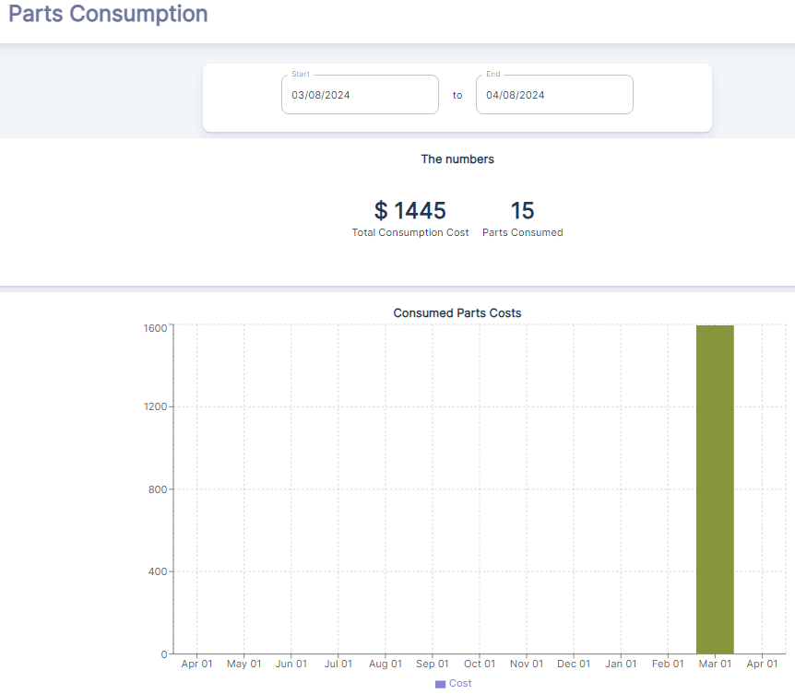Click the End date input field
Viewport: 795px width, 694px height.
click(x=554, y=95)
